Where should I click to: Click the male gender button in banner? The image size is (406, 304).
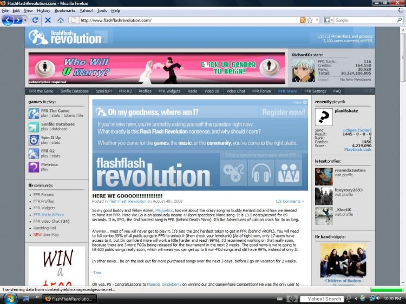click(x=269, y=67)
